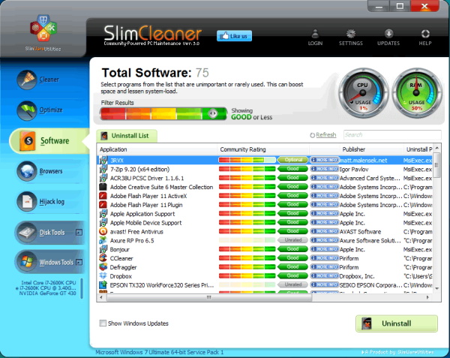The image size is (450, 358).
Task: Sort by Community Rating column header
Action: (x=263, y=149)
